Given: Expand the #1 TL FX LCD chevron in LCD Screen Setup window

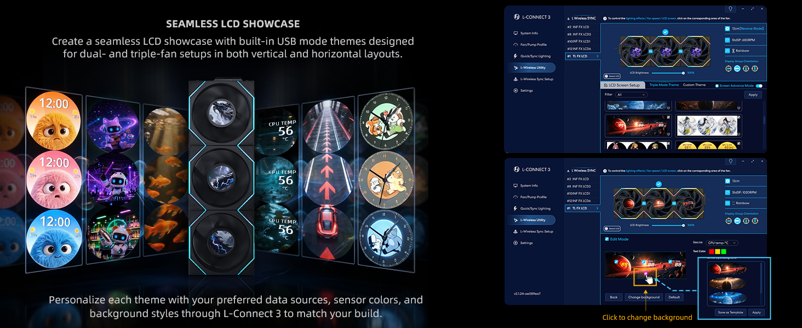Looking at the screenshot, I should coord(597,56).
